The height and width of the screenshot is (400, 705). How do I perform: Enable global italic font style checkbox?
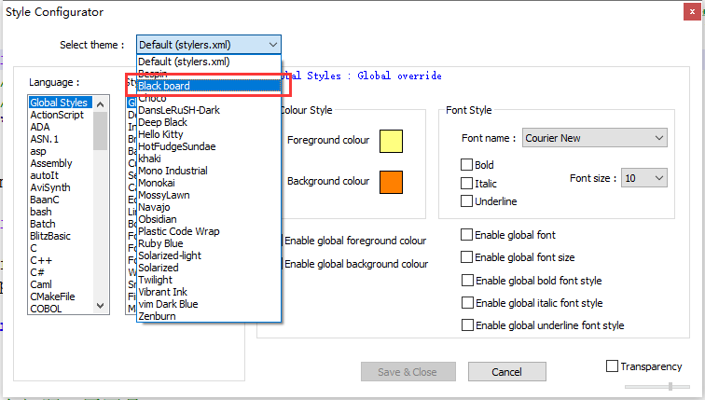coord(467,302)
